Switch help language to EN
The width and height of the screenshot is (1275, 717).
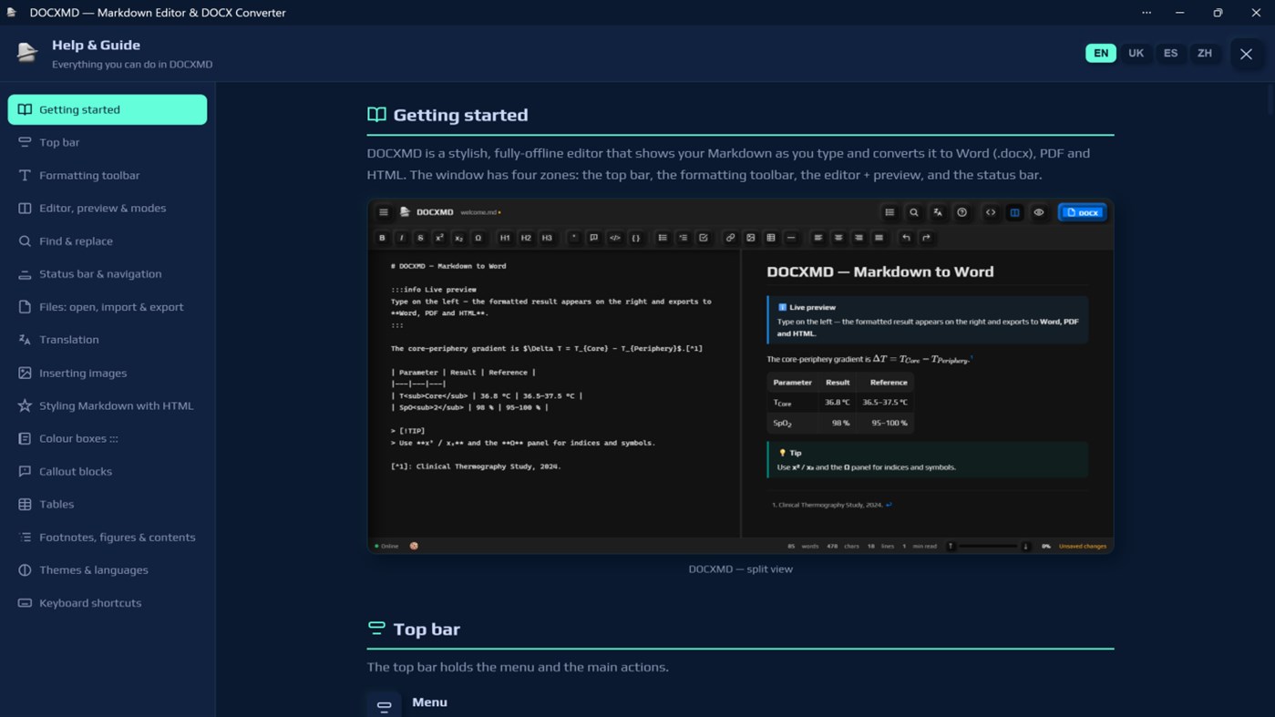1101,53
